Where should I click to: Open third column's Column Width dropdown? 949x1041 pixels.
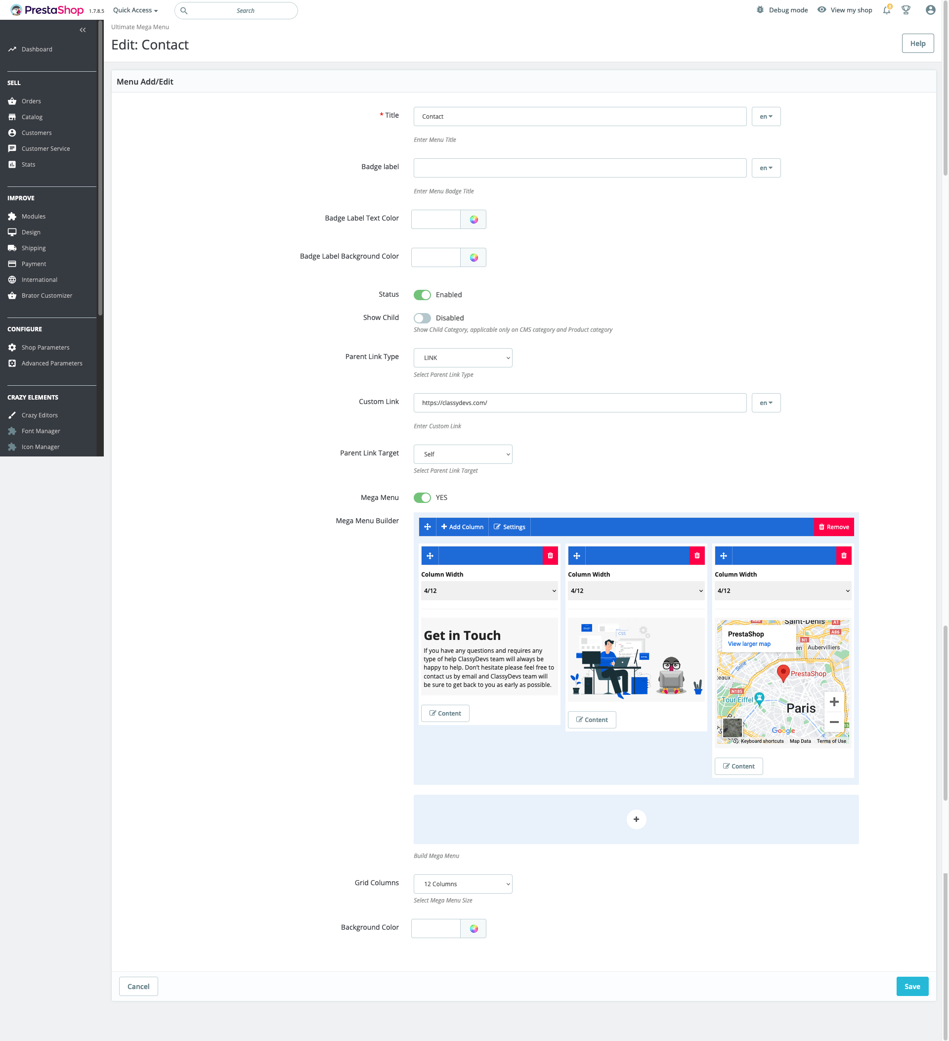[782, 591]
